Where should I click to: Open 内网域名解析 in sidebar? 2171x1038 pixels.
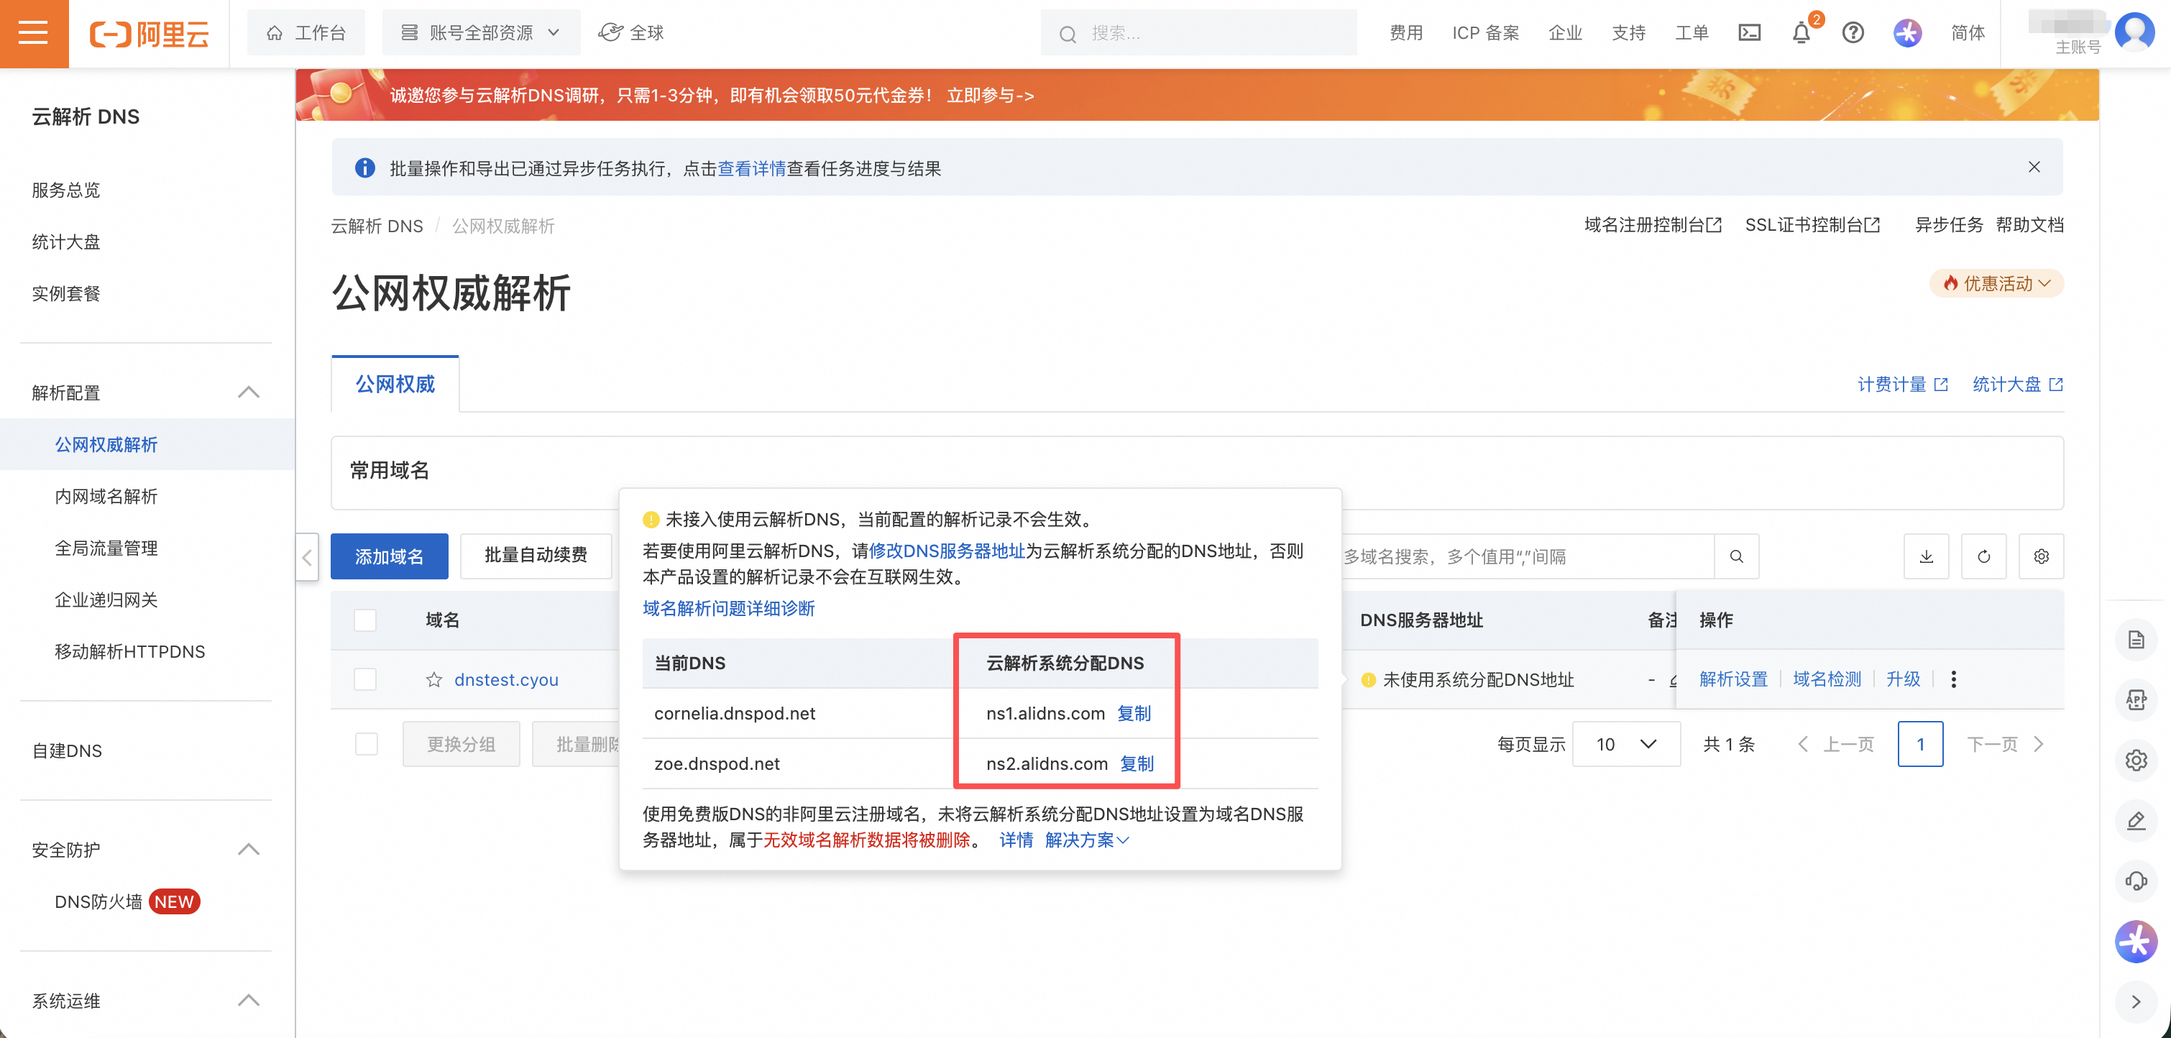click(x=106, y=496)
